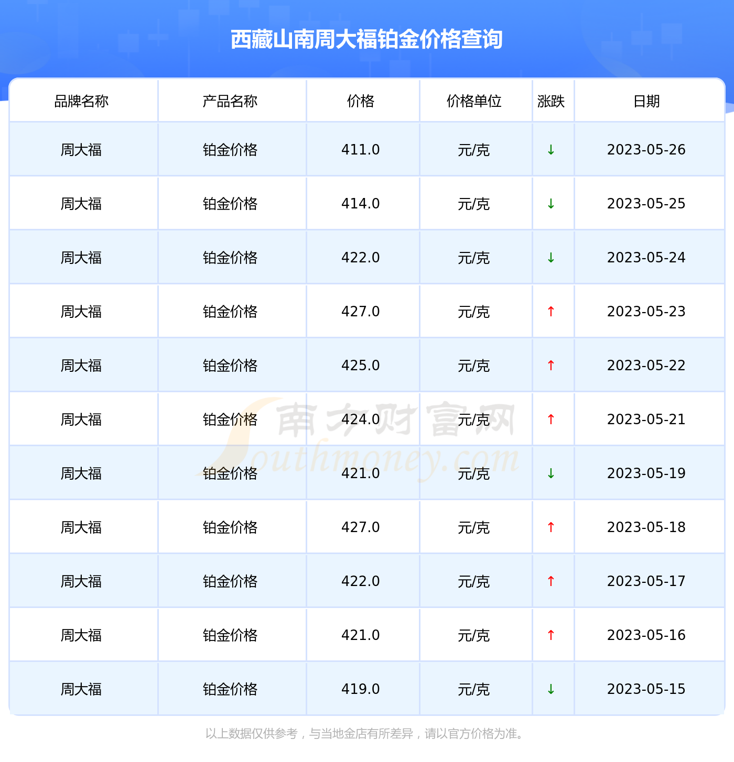Select the 422.0 price on 2023-05-17

click(361, 581)
